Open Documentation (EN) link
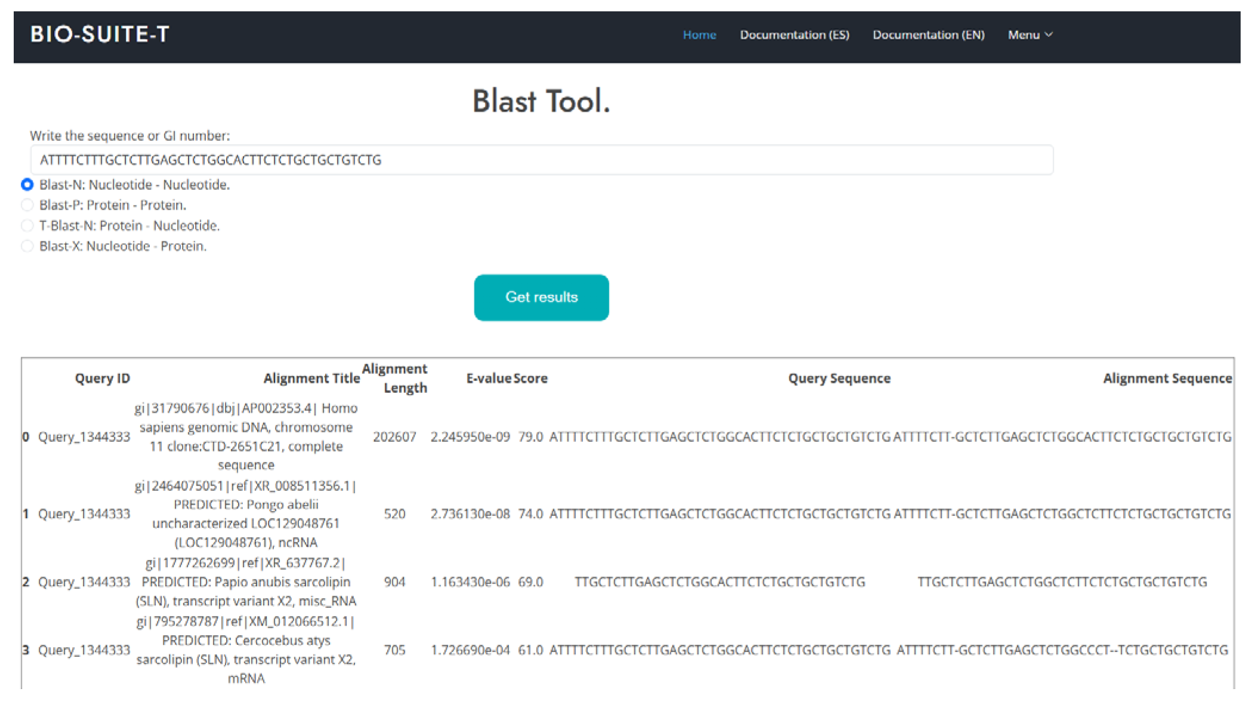Viewport: 1246px width, 710px height. (929, 35)
